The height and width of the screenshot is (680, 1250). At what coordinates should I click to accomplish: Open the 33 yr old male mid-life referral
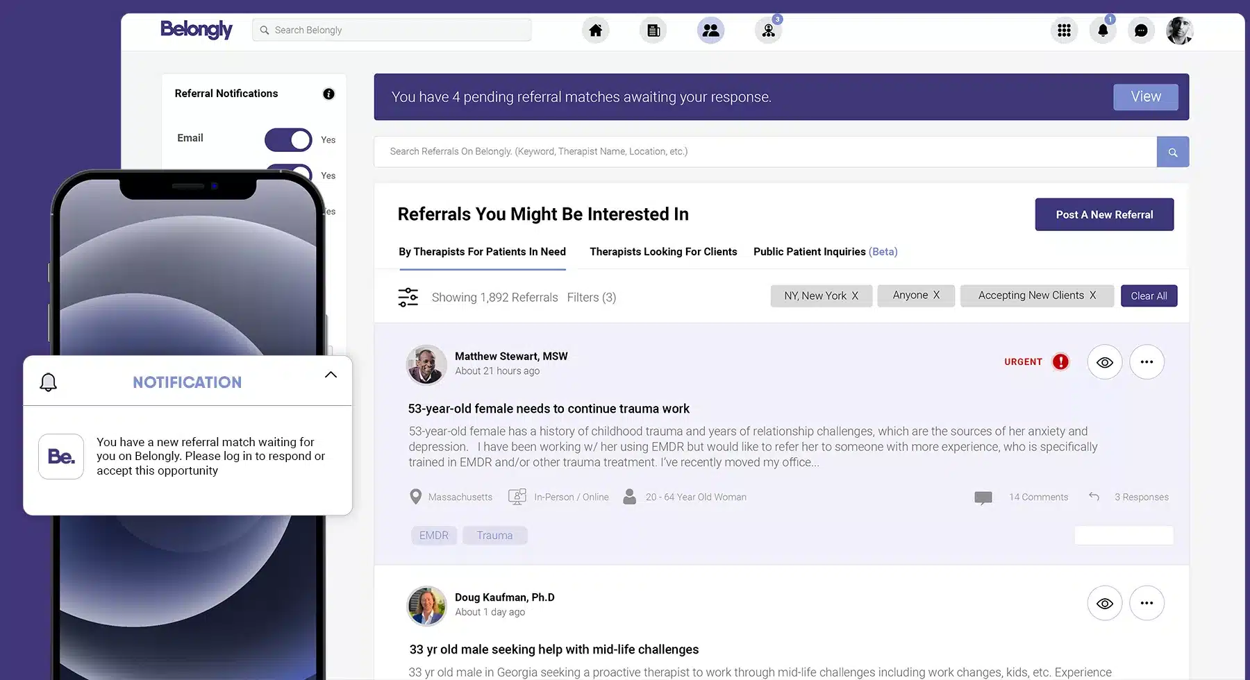(x=553, y=649)
